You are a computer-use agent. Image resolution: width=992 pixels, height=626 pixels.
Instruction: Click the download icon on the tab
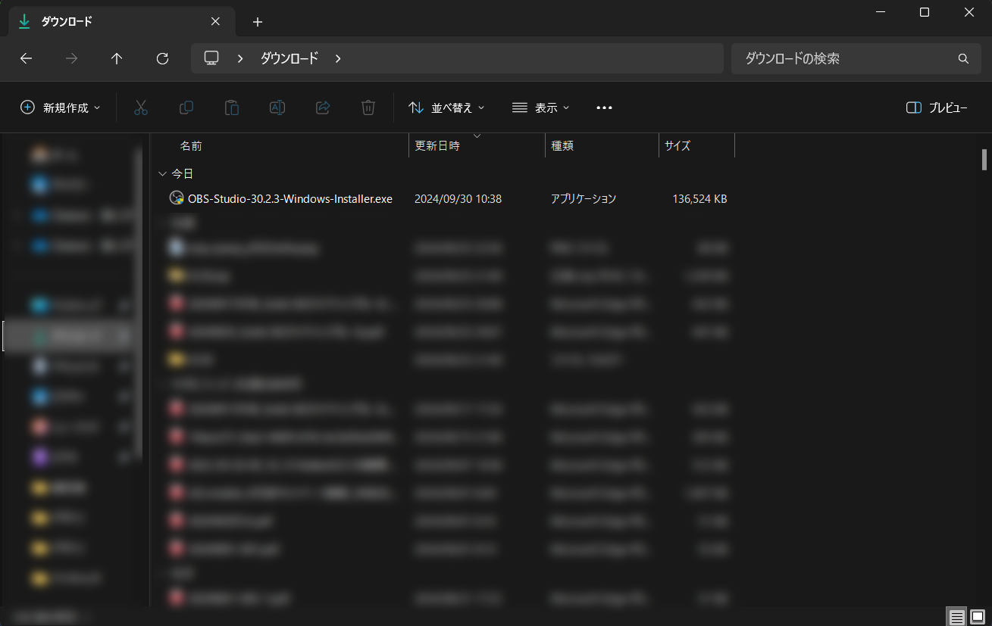(x=24, y=21)
